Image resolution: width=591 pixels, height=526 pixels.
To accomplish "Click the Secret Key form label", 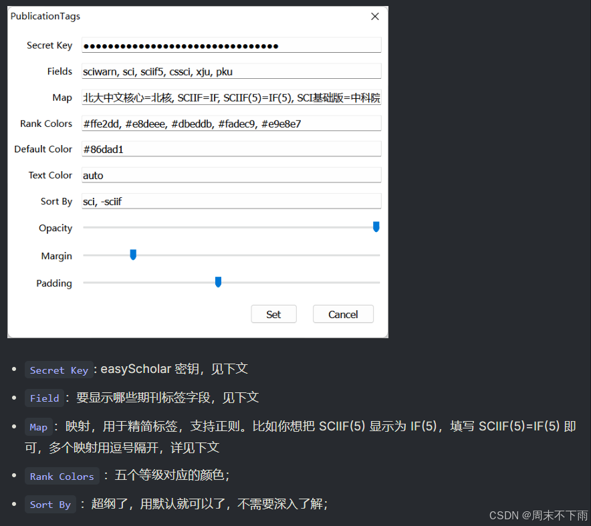I will (49, 45).
